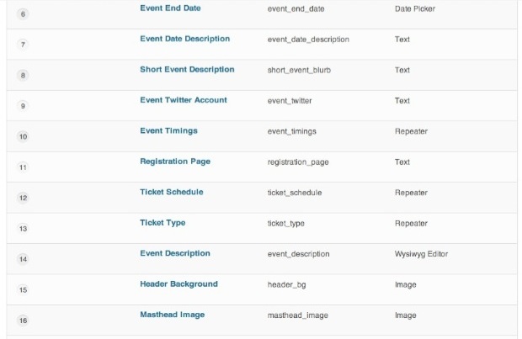The image size is (522, 339).
Task: Click the order number 13 circle
Action: (23, 229)
